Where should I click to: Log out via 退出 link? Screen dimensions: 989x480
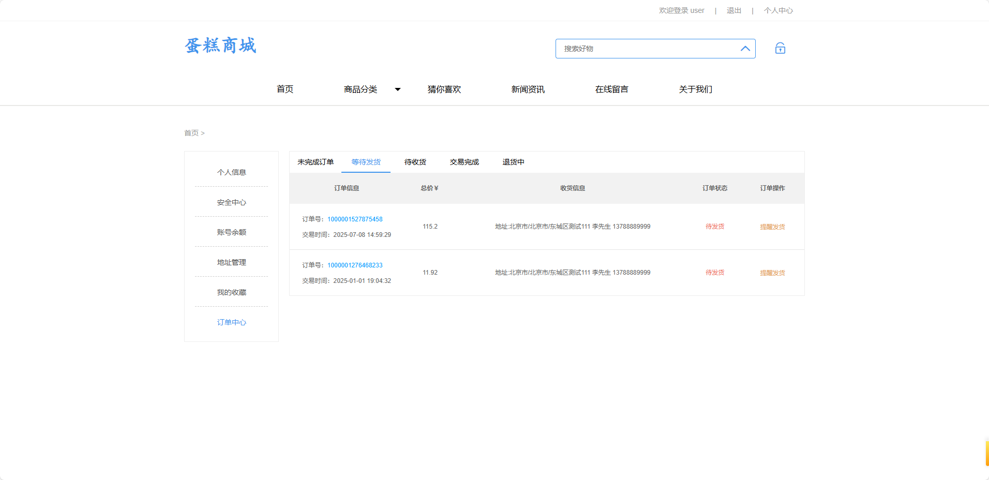pos(733,10)
